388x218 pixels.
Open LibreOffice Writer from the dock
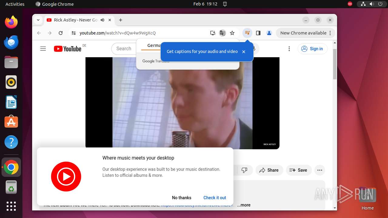(11, 102)
